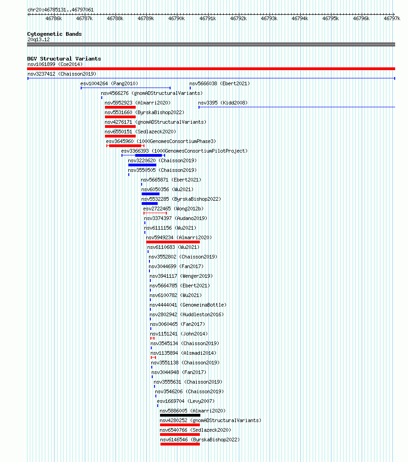408x462 pixels.
Task: Open nsv3044699 (Fan2017) label
Action: tap(176, 266)
